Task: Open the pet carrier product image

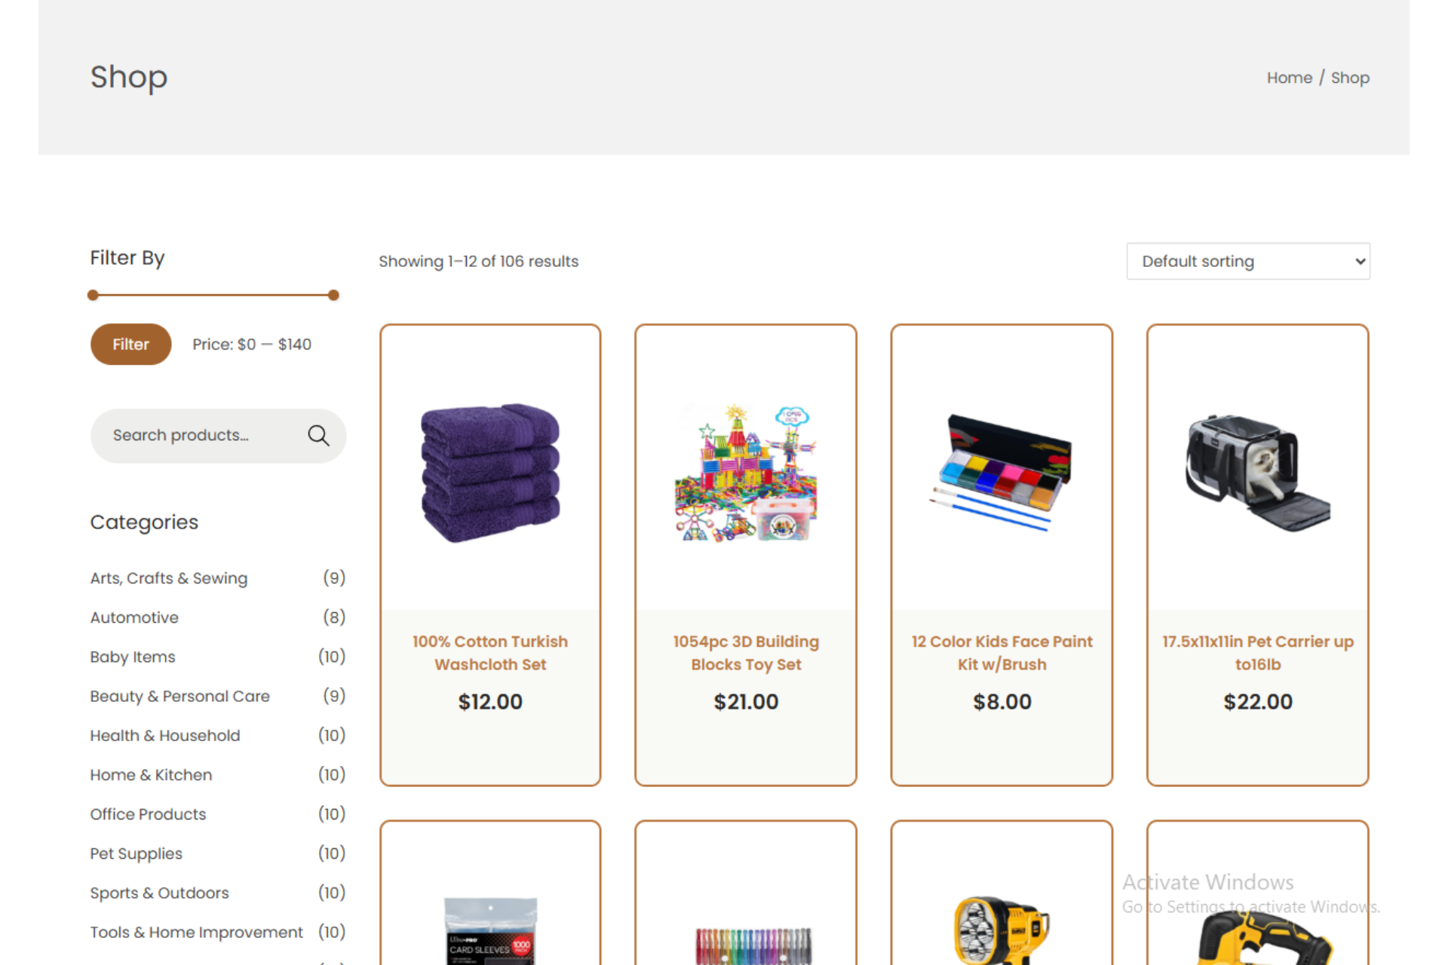Action: (1257, 473)
